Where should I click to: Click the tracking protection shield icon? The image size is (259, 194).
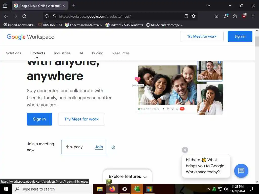[47, 16]
